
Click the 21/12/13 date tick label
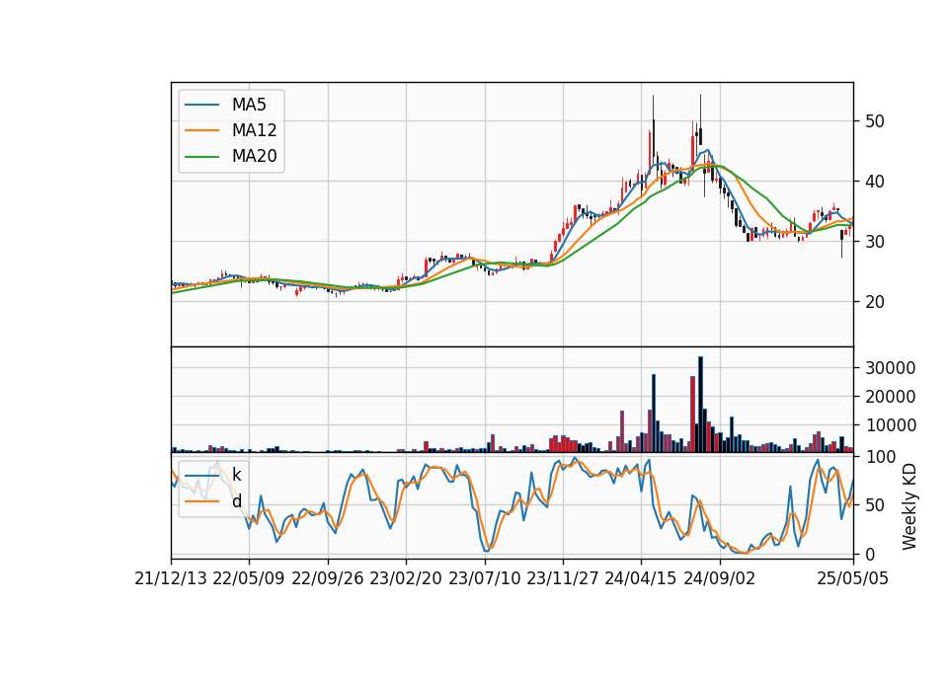(171, 578)
